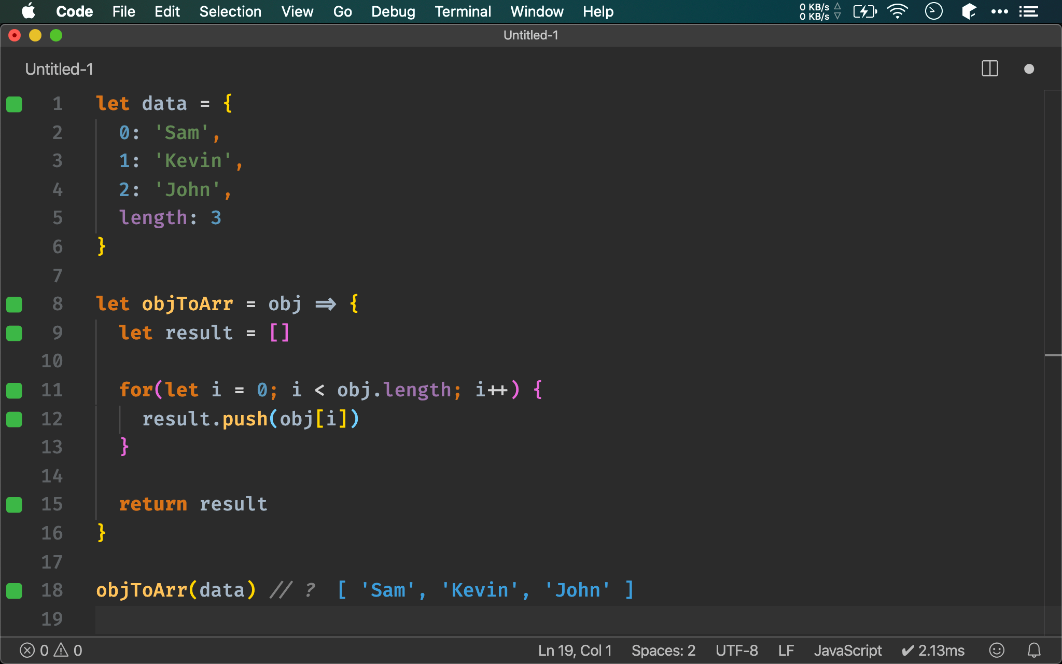Change language mode from JavaScript

click(x=847, y=650)
